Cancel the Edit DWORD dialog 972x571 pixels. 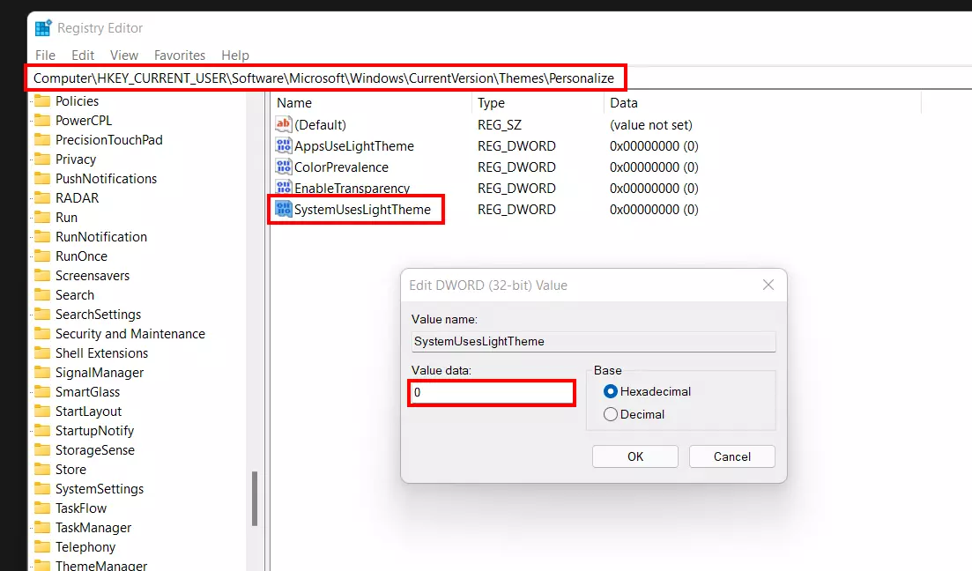pyautogui.click(x=732, y=456)
